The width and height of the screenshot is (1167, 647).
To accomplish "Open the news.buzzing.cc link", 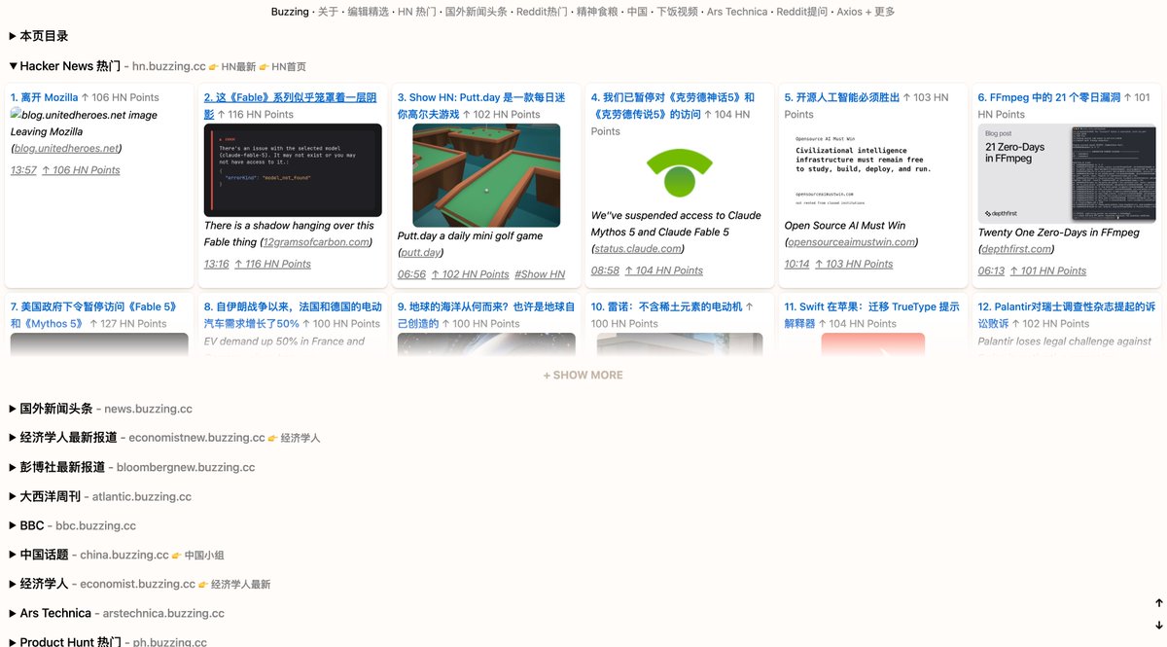I will tap(148, 409).
